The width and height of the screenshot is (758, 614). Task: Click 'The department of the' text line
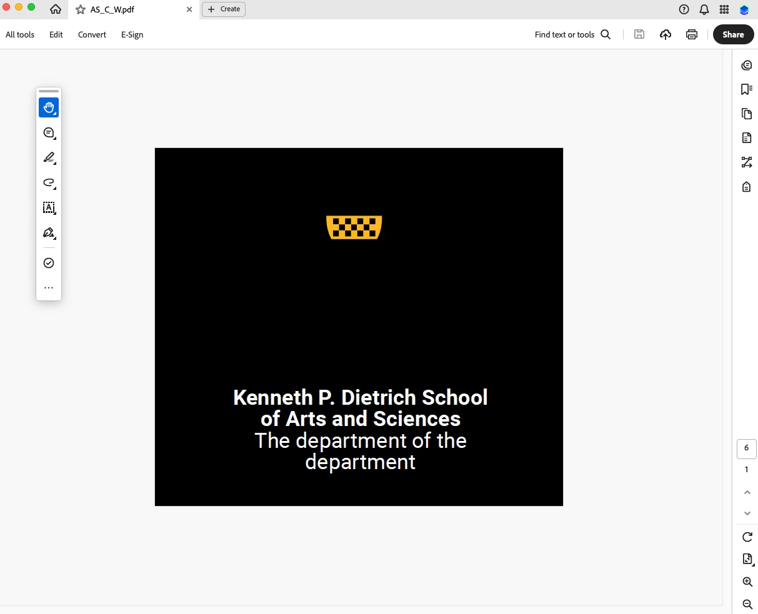[361, 440]
